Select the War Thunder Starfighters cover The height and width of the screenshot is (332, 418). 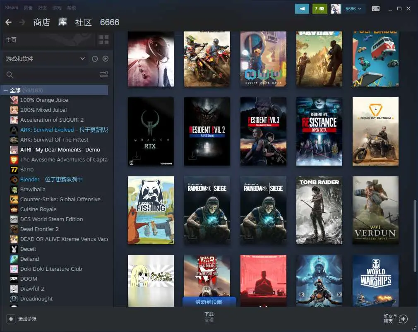(207, 276)
